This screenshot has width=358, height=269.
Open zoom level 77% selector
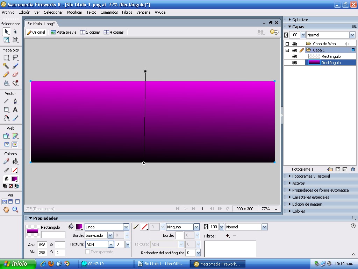coord(276,209)
